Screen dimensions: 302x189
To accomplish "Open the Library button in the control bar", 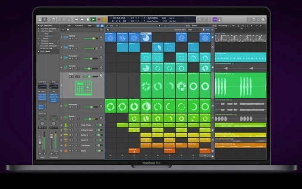I will pyautogui.click(x=40, y=20).
